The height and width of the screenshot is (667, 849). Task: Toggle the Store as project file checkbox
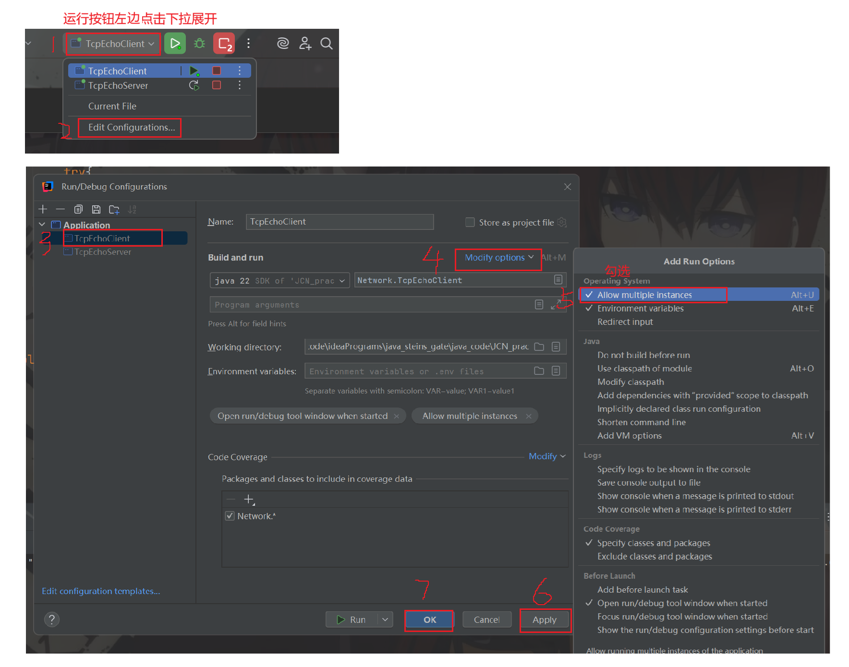click(470, 222)
